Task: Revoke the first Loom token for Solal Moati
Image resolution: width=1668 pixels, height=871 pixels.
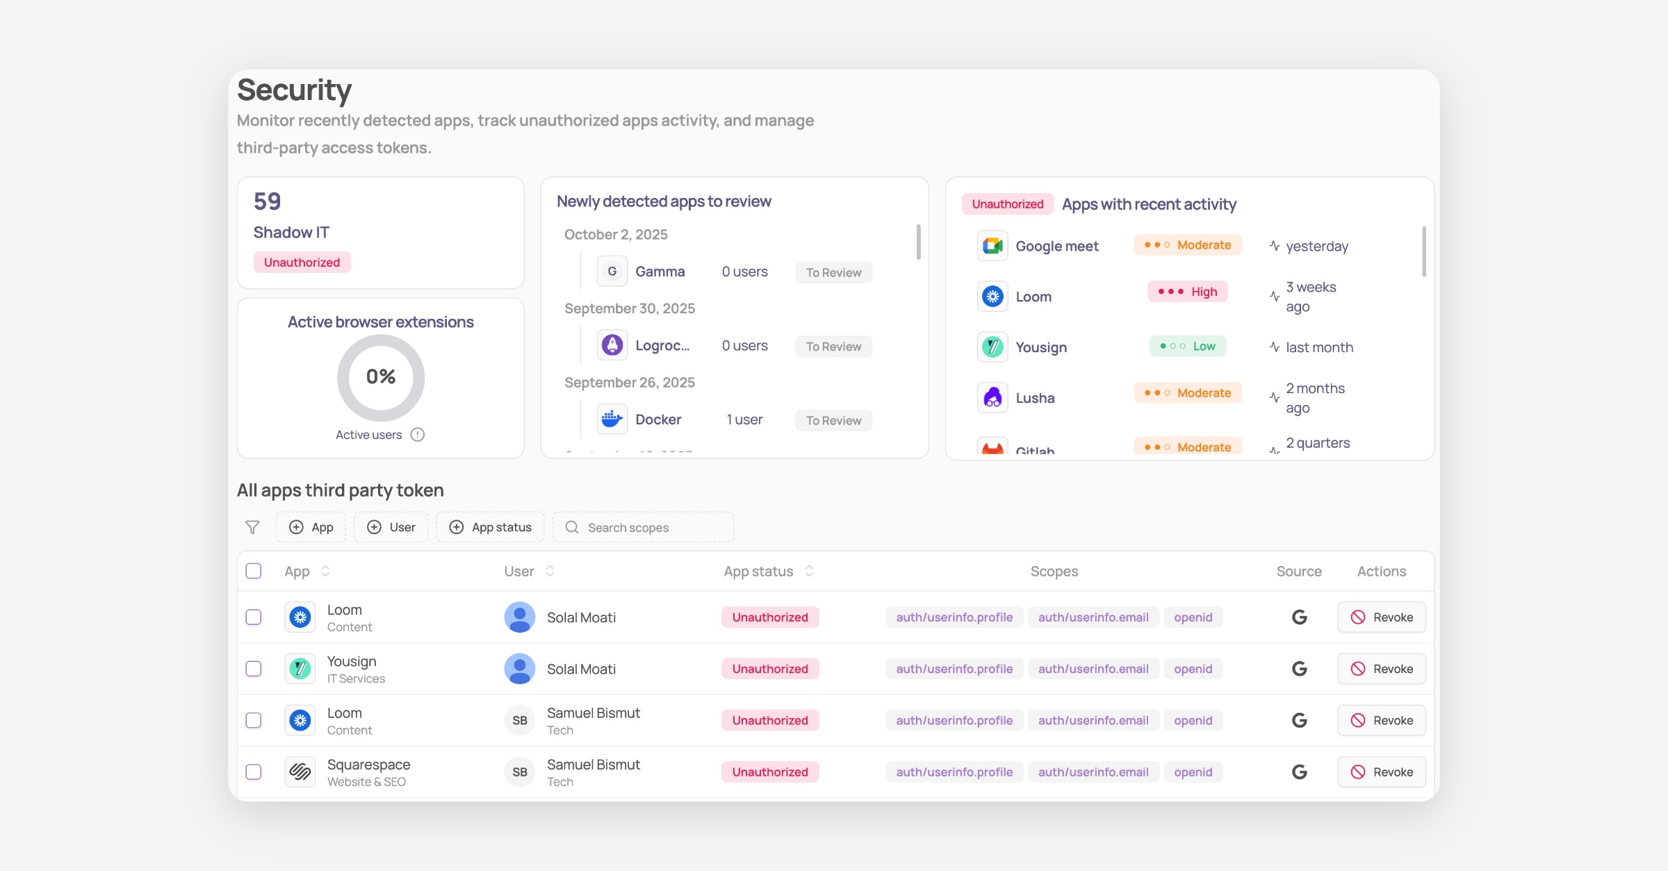Action: point(1381,617)
